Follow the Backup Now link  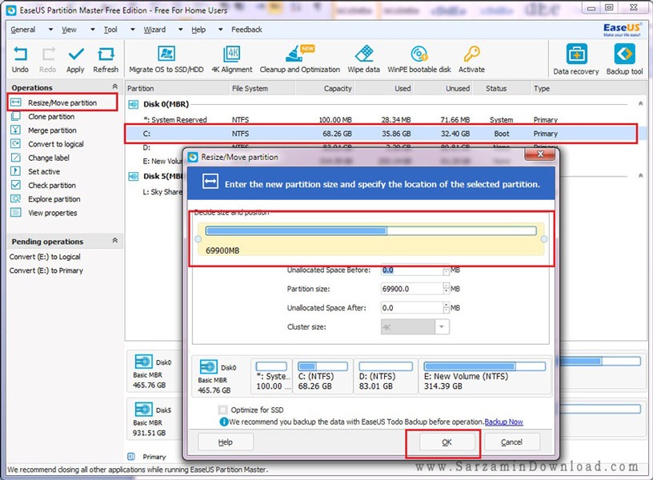pos(503,422)
